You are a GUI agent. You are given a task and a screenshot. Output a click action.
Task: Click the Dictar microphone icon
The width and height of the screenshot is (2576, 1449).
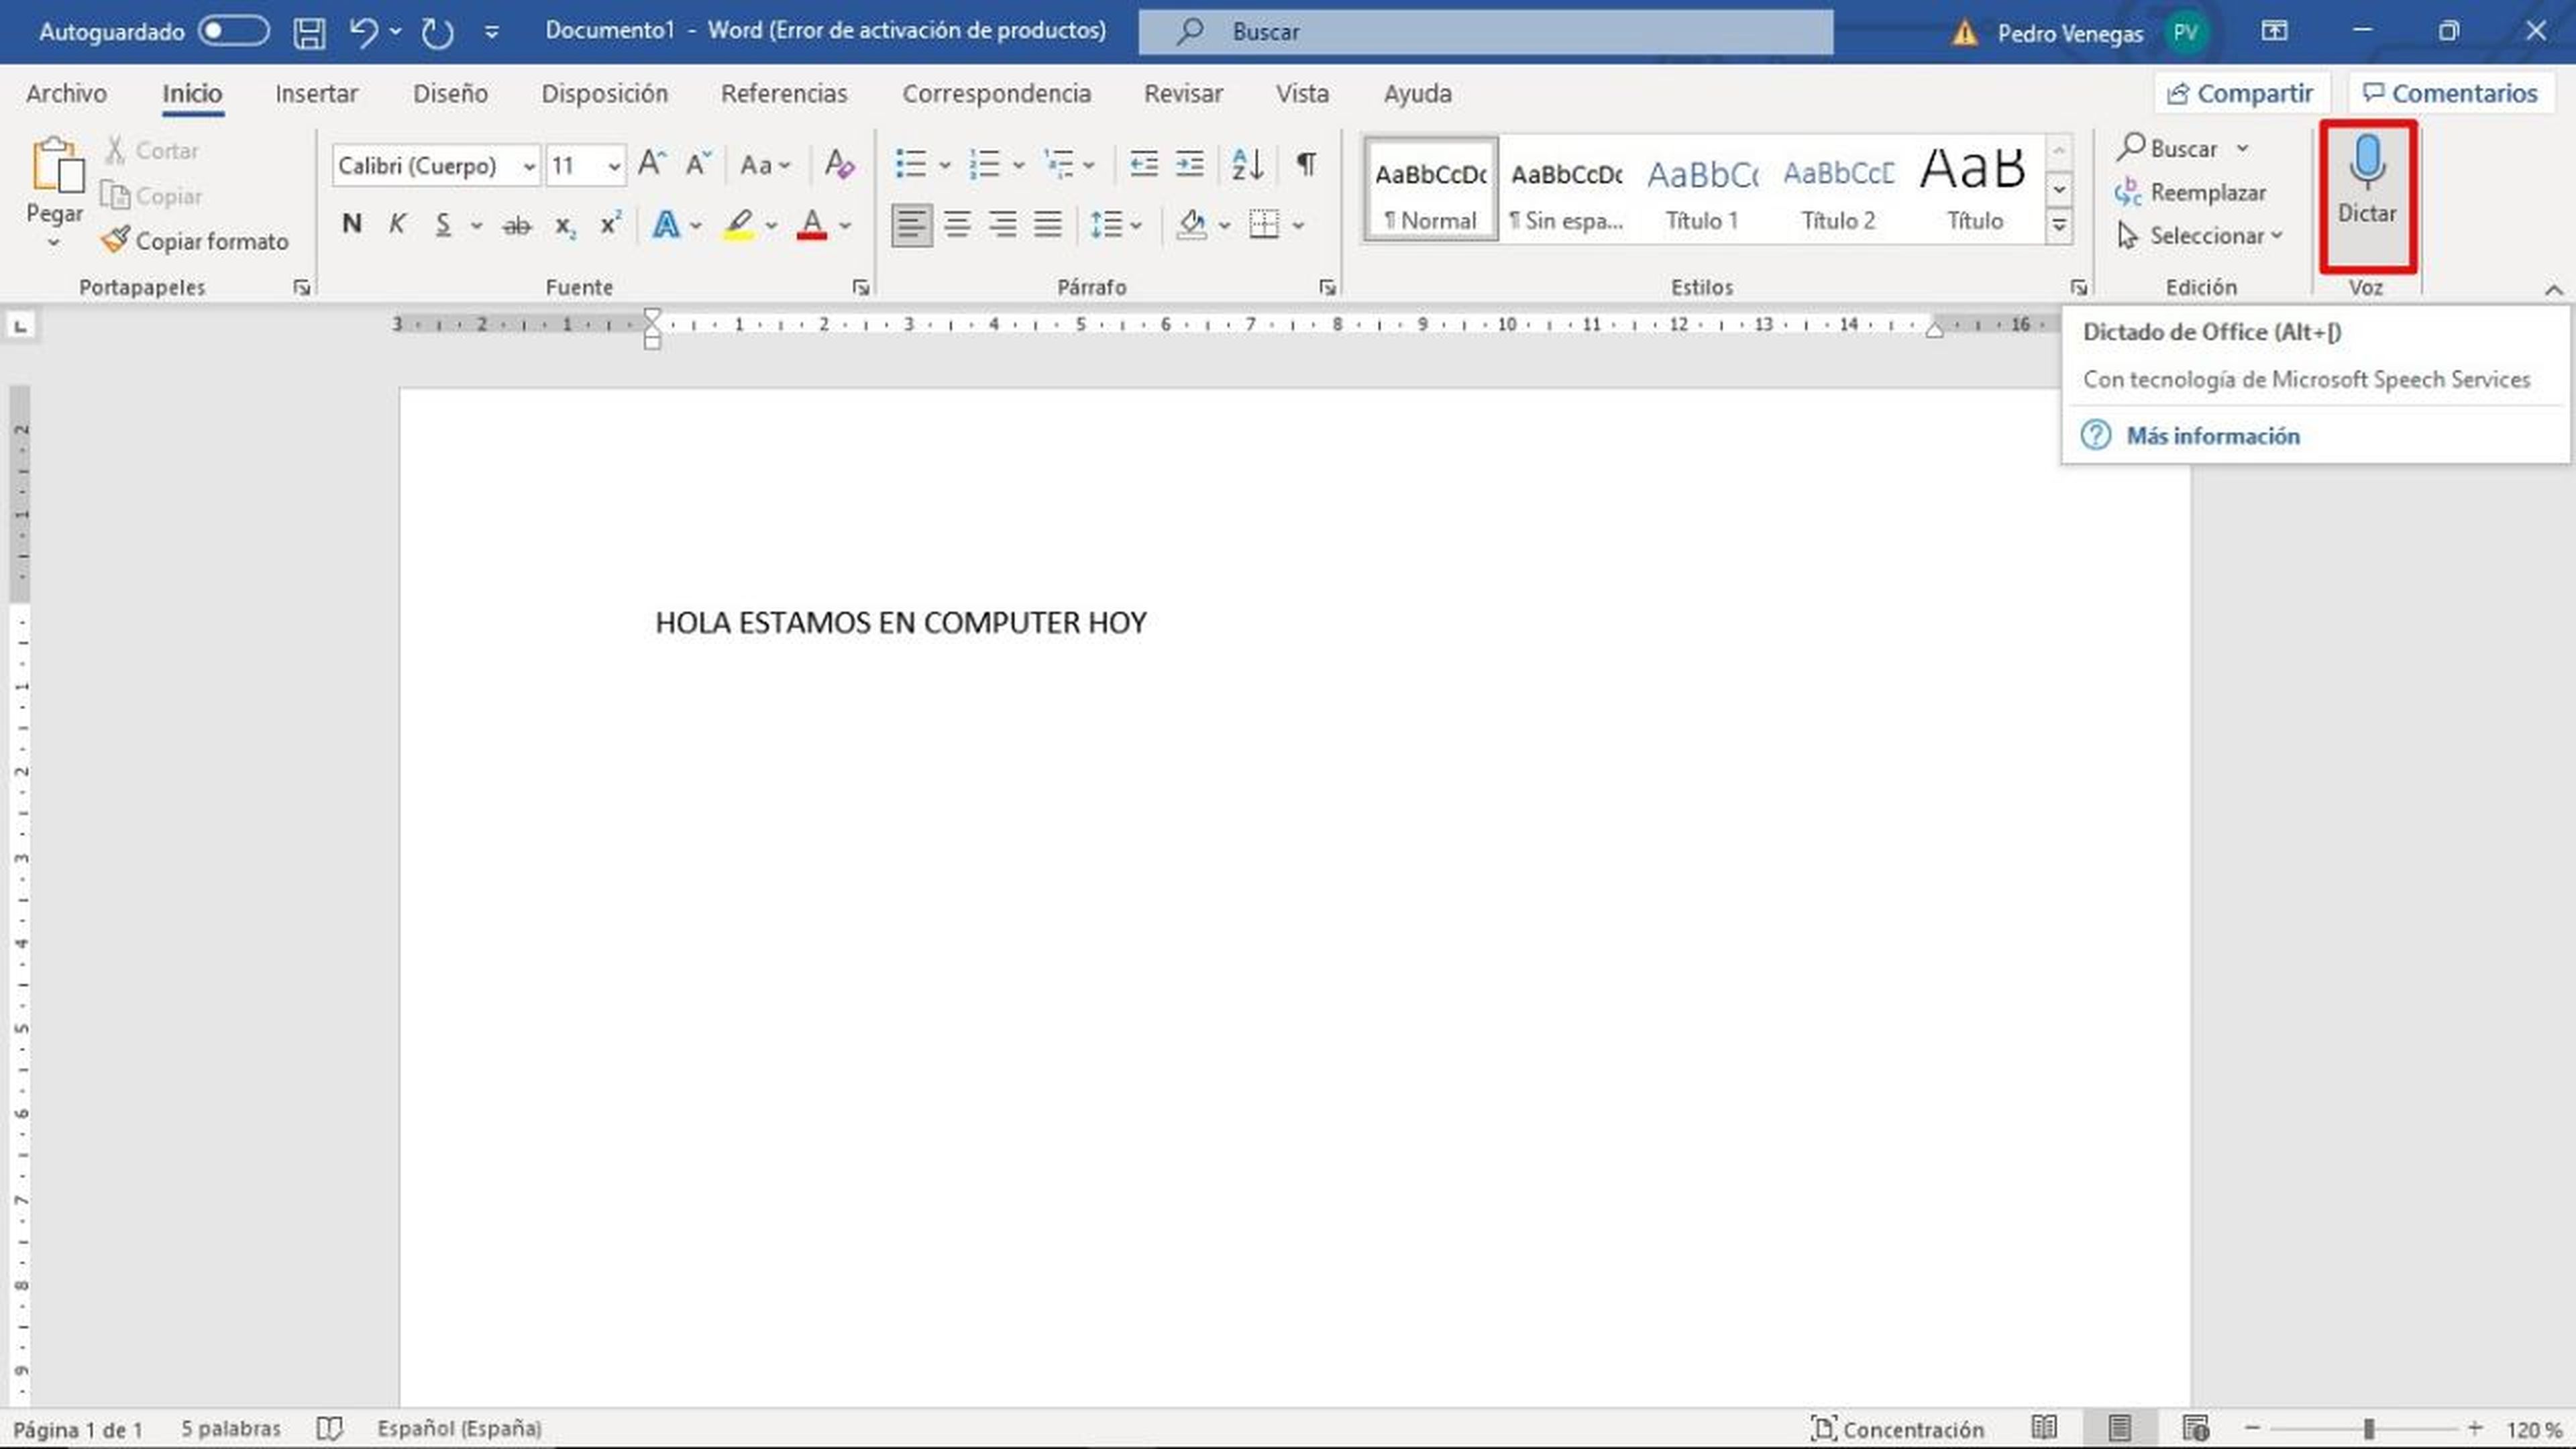tap(2366, 161)
